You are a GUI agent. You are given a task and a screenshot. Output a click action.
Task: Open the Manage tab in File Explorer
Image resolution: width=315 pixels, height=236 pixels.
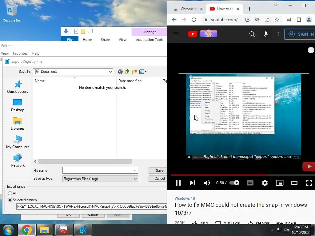pos(150,32)
